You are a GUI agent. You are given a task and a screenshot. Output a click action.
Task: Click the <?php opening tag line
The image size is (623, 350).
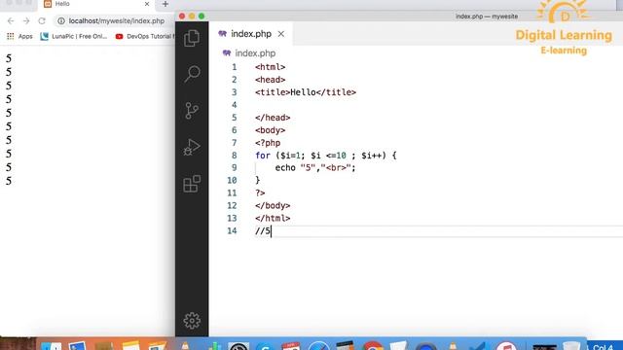click(268, 143)
